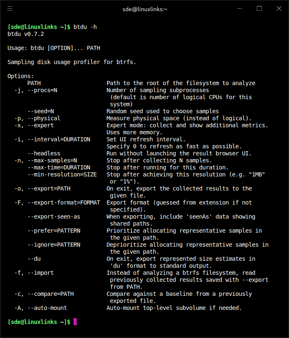Click the 'btdu v0.7.2' version line
This screenshot has width=289, height=338.
(x=26, y=34)
